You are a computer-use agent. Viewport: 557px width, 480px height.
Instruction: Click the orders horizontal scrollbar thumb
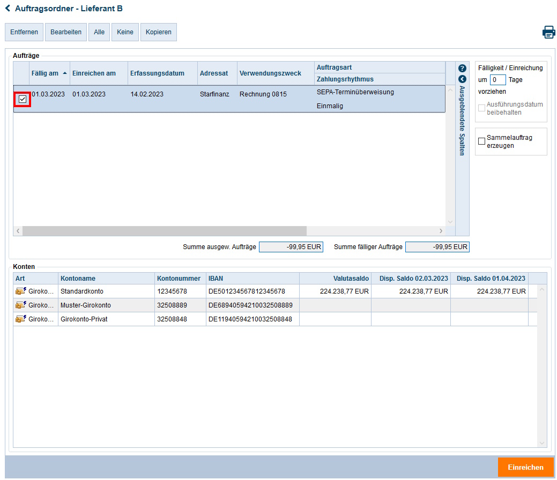point(165,231)
